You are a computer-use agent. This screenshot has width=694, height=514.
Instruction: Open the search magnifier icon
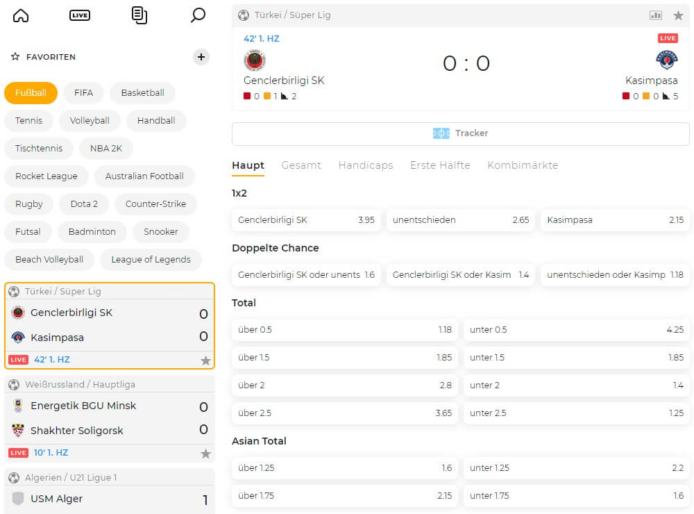click(198, 15)
